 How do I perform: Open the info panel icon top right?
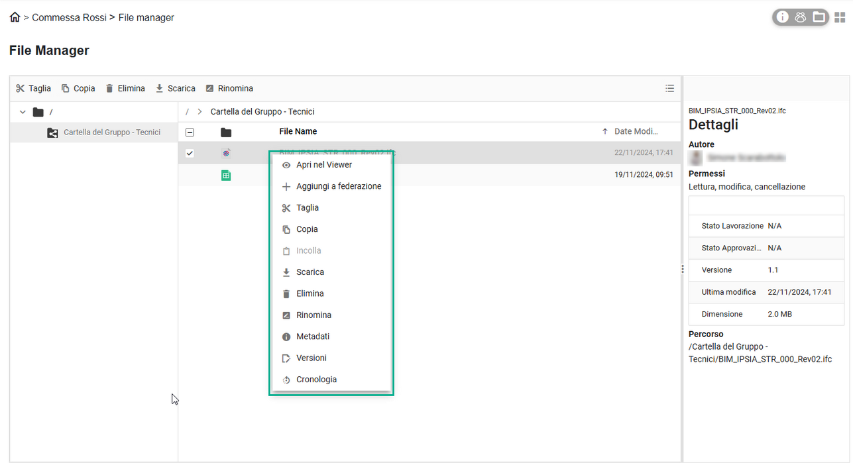coord(783,17)
